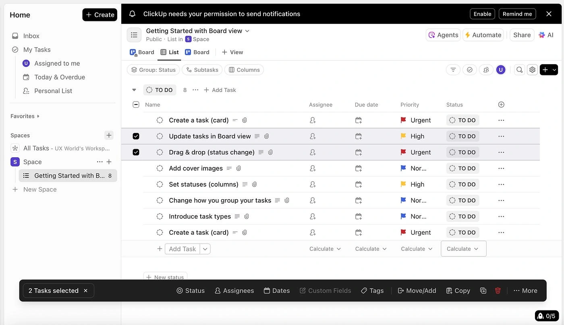Toggle closed tasks checkmark circle icon
The width and height of the screenshot is (564, 325).
[470, 70]
